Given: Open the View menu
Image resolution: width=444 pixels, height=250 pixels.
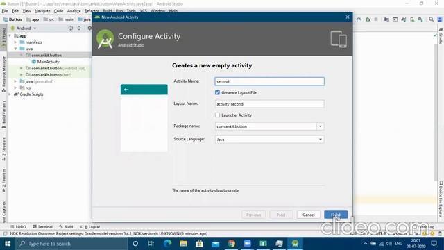Looking at the screenshot, I should (x=26, y=11).
